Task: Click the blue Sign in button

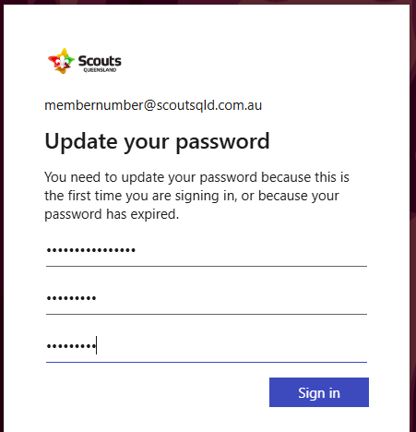Action: coord(319,392)
